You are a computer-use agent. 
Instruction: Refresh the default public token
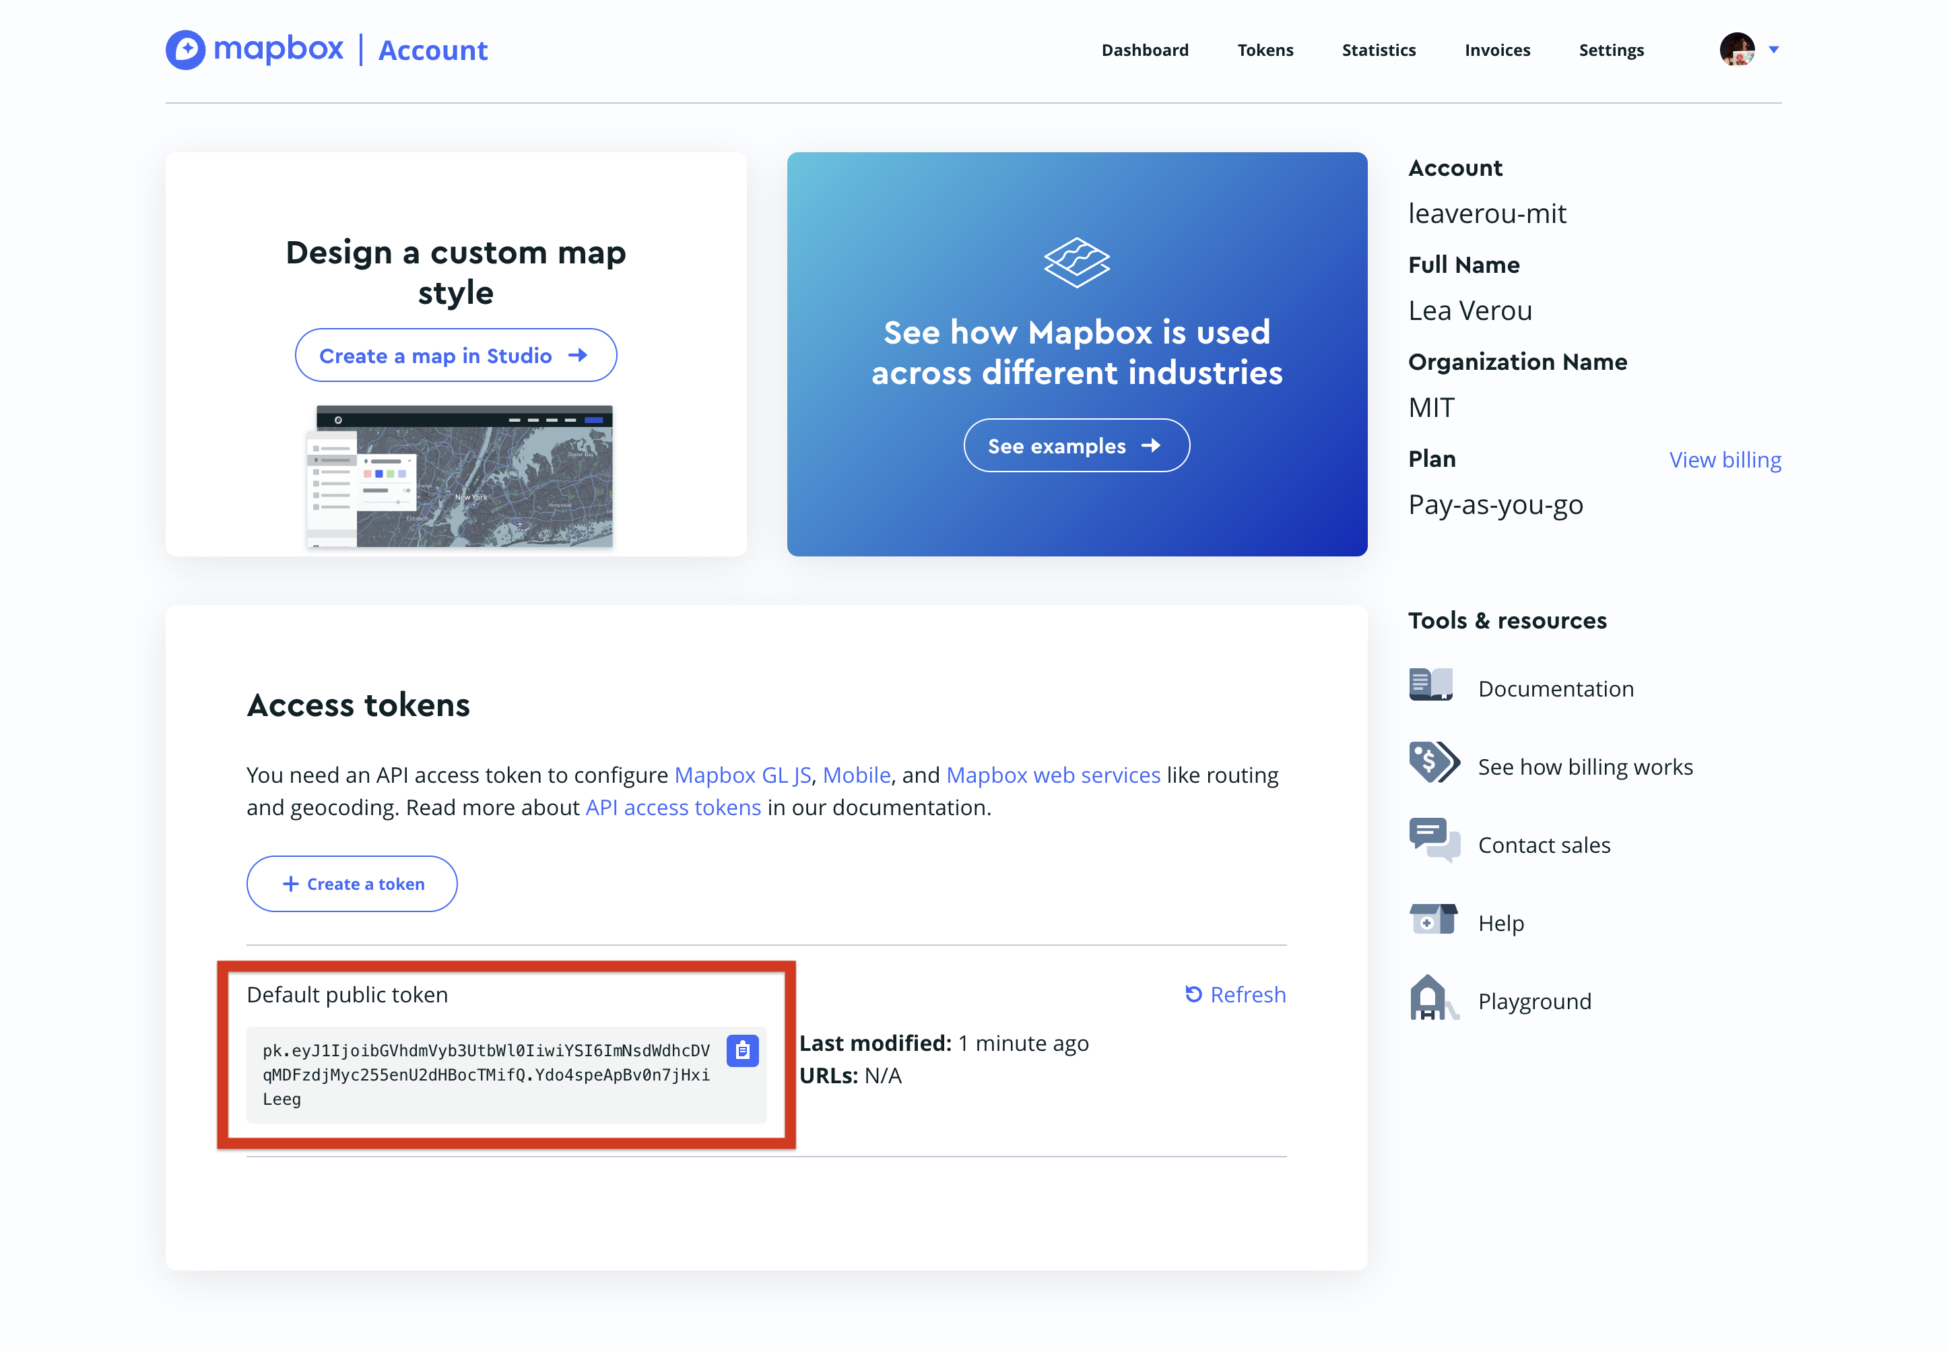tap(1235, 994)
